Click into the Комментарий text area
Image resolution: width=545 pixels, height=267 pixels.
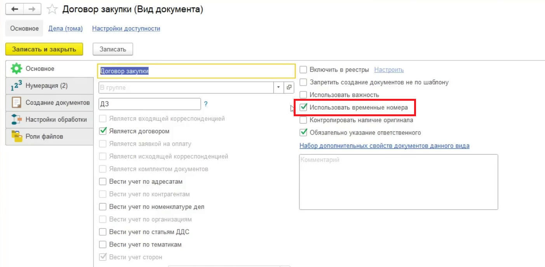pyautogui.click(x=398, y=182)
